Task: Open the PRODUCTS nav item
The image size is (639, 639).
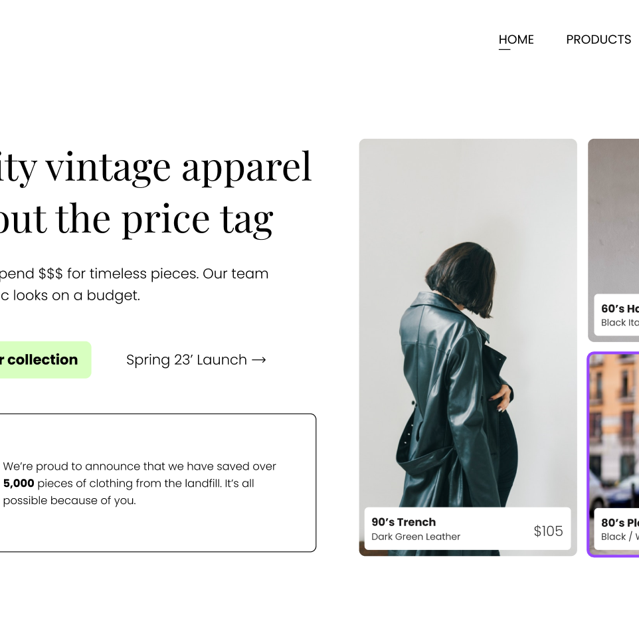Action: (598, 40)
